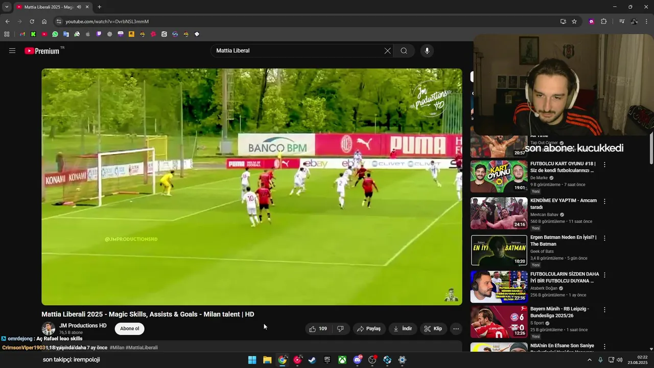The height and width of the screenshot is (368, 654).
Task: Open a new browser tab
Action: coord(99,7)
